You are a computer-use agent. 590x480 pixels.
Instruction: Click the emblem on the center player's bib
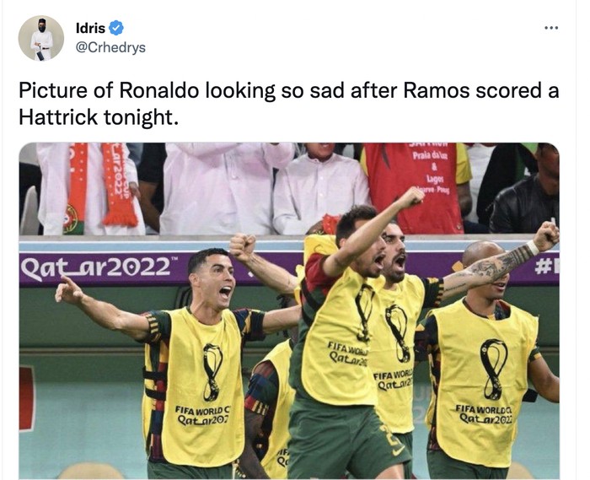[x=363, y=312]
